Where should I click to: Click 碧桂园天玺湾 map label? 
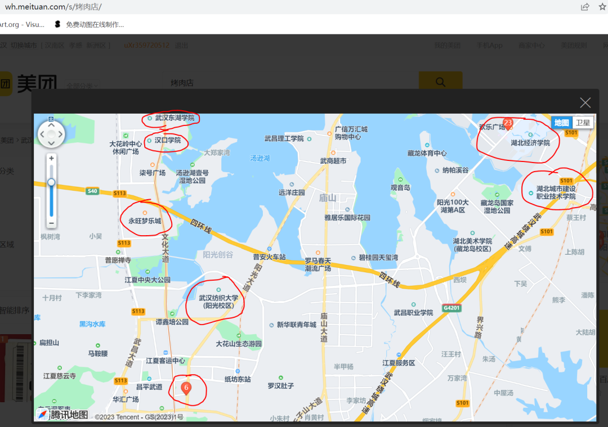click(x=378, y=257)
